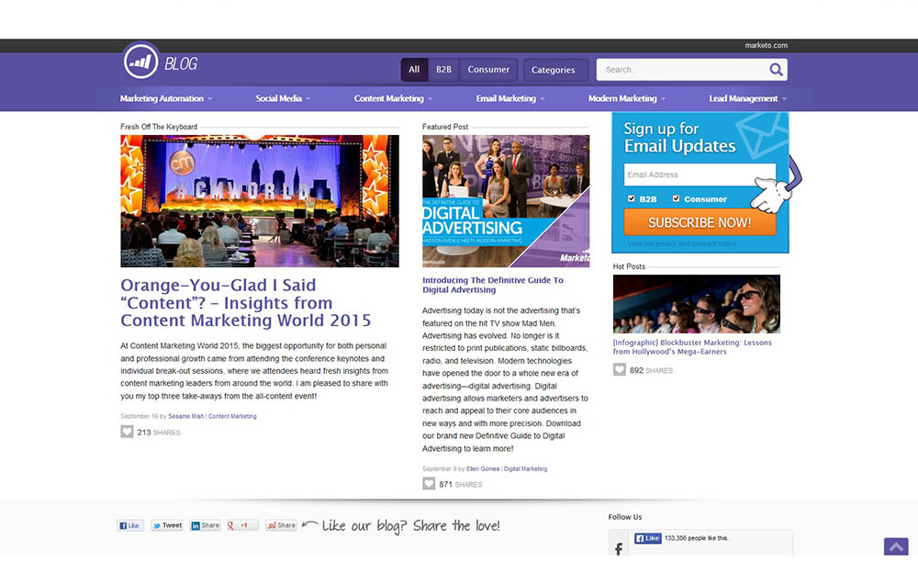The height and width of the screenshot is (574, 918).
Task: Click the Facebook icon under Follow Us
Action: tap(619, 548)
